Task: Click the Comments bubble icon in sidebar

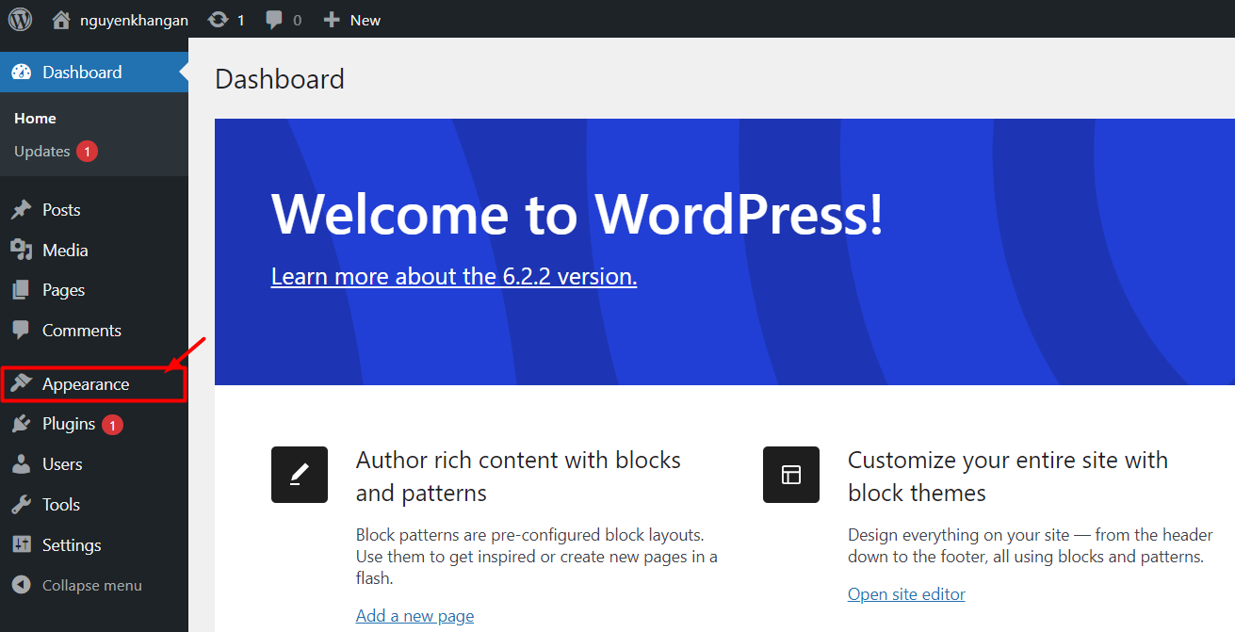Action: click(21, 331)
